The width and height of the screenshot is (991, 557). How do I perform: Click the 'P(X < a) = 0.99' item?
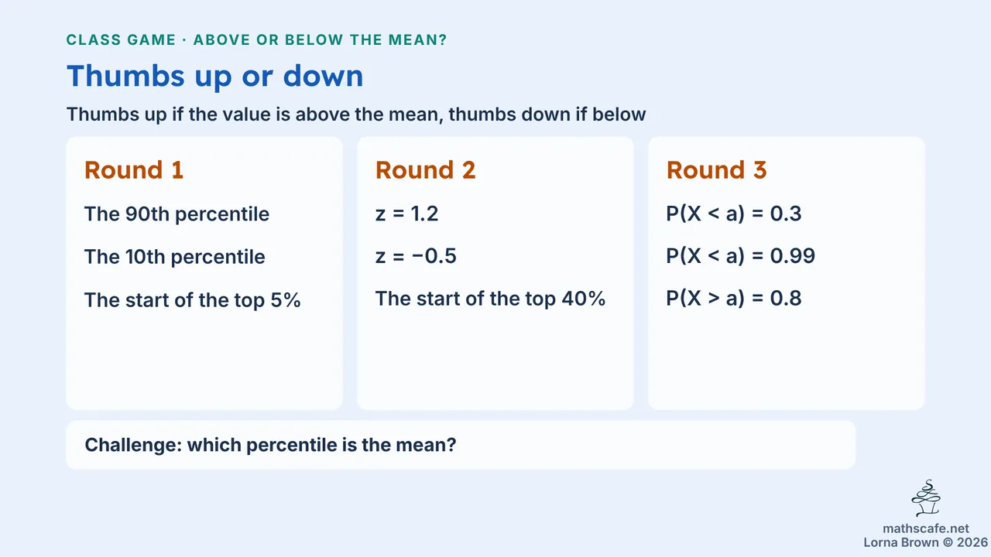(x=741, y=257)
